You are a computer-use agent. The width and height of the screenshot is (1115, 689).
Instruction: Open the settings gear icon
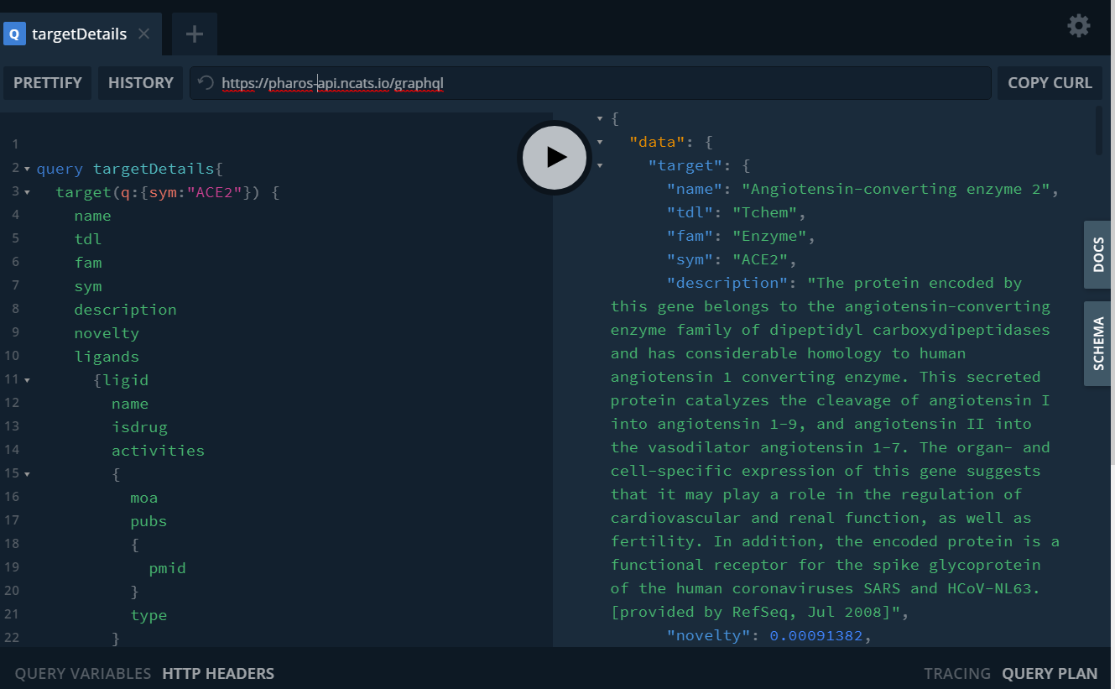(x=1078, y=26)
